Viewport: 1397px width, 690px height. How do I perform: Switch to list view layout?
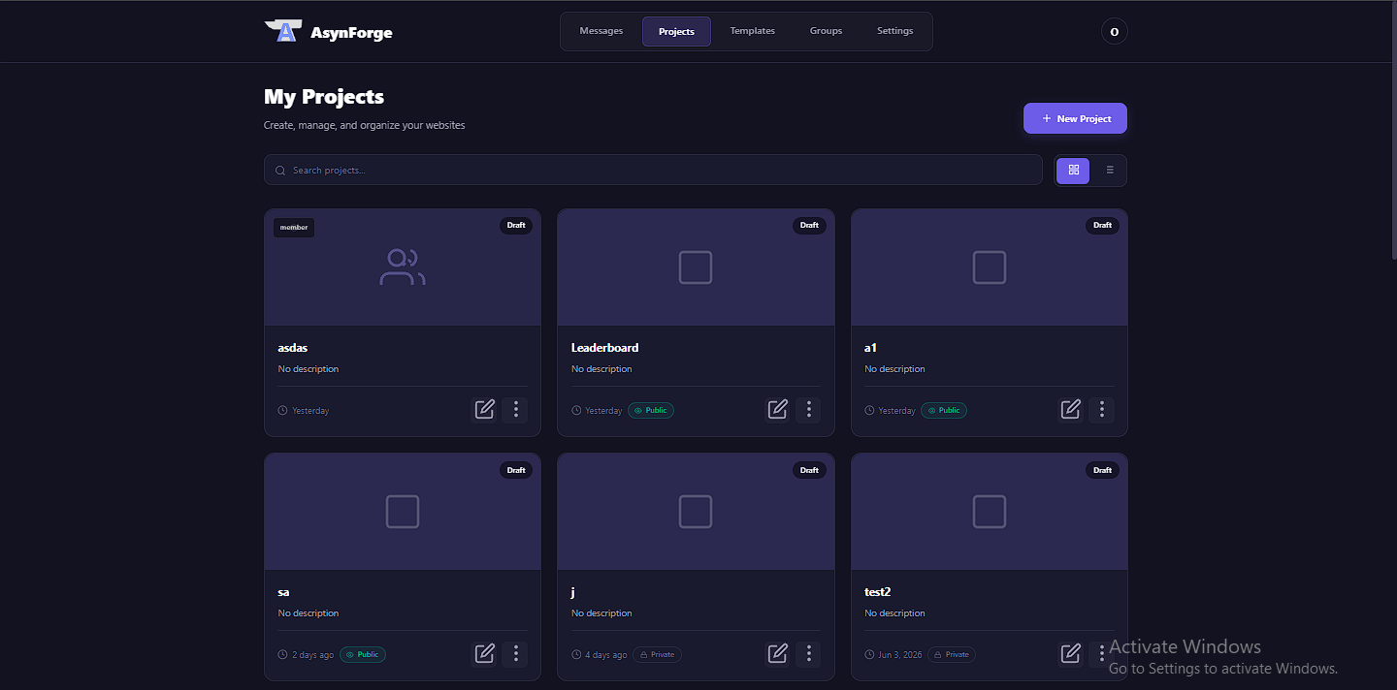1109,170
